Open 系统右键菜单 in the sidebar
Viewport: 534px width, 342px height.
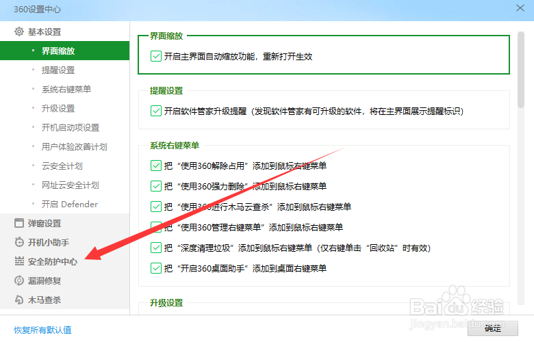[x=65, y=89]
